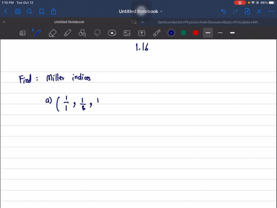Switch to the Semiconductor Physics And Devices tab

click(x=208, y=22)
